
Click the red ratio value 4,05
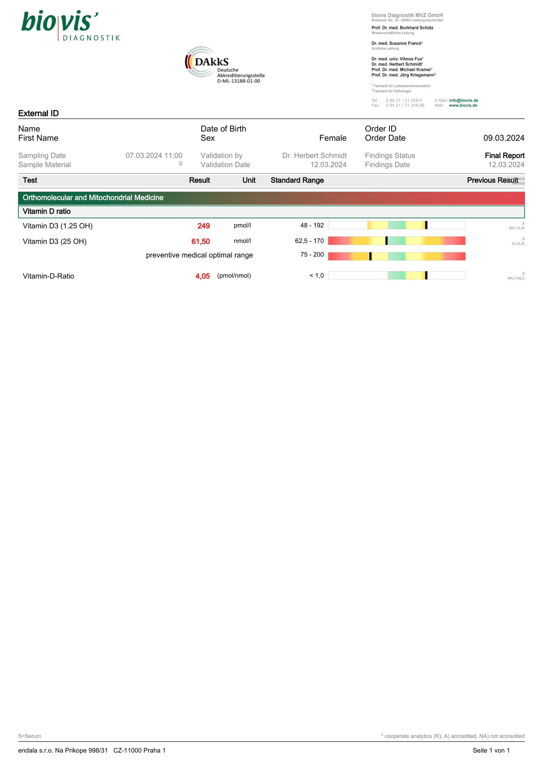click(x=202, y=276)
